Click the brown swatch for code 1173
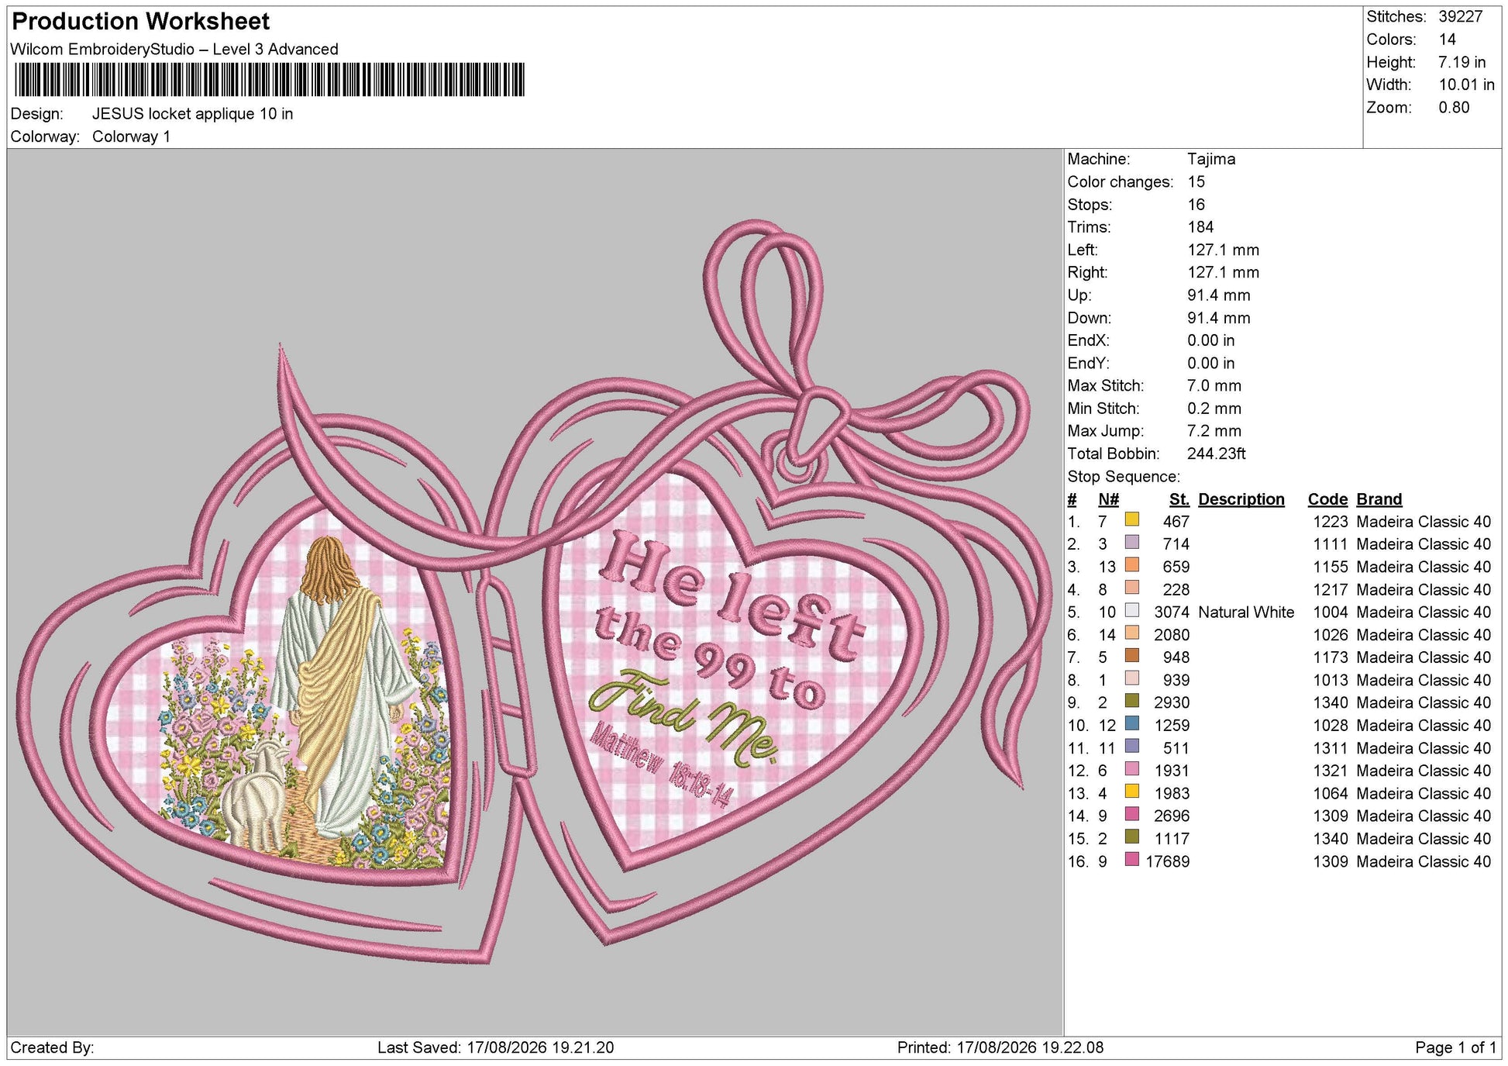The width and height of the screenshot is (1508, 1066). tap(1132, 655)
